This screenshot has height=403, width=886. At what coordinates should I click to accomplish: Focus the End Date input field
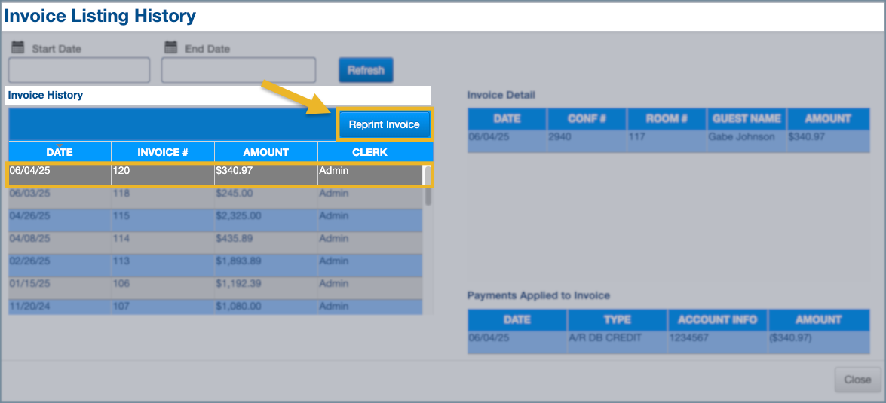(238, 70)
